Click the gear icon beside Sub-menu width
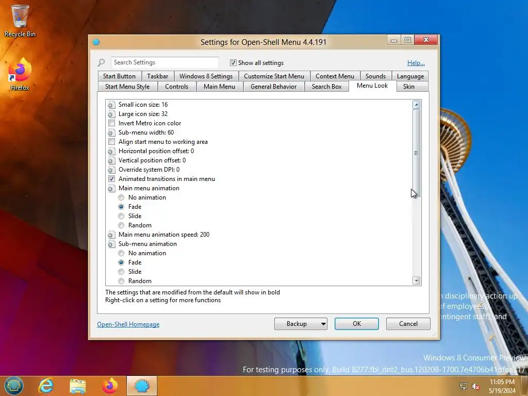Viewport: 528px width, 396px height. [111, 133]
